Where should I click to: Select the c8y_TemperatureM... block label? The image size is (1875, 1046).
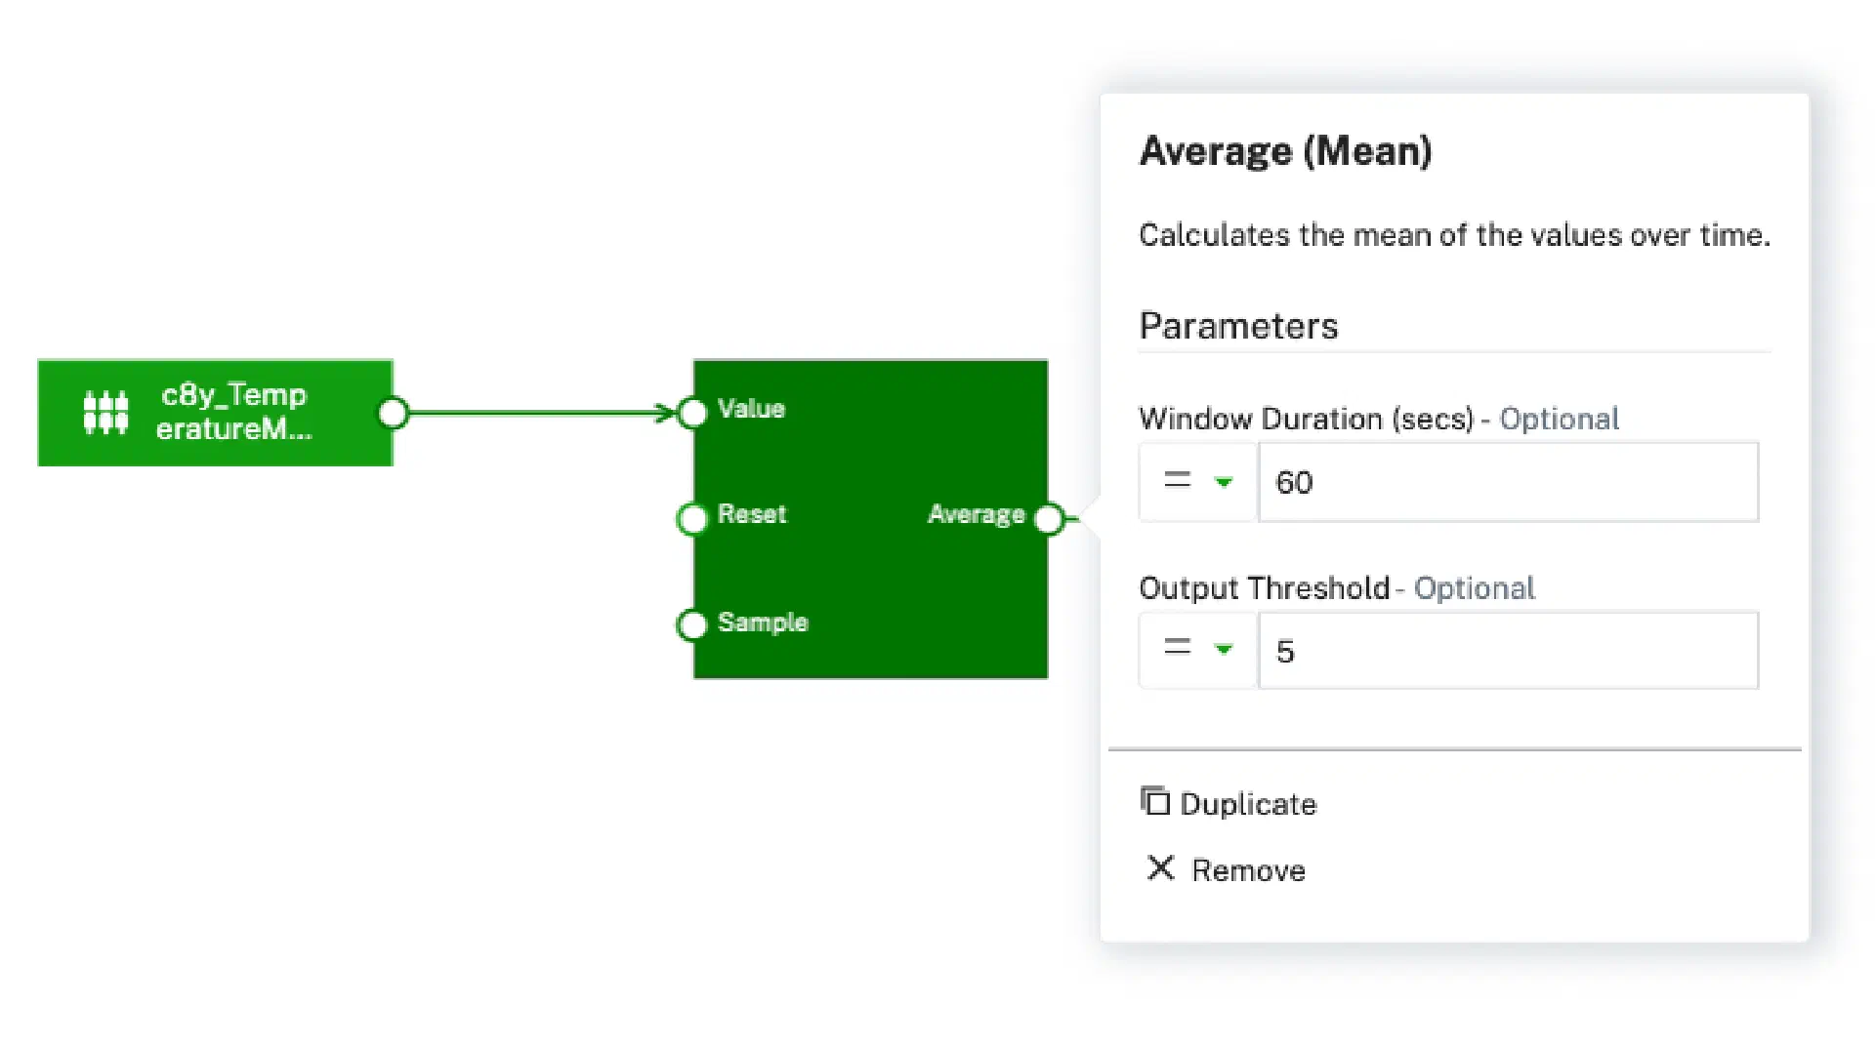pyautogui.click(x=233, y=412)
